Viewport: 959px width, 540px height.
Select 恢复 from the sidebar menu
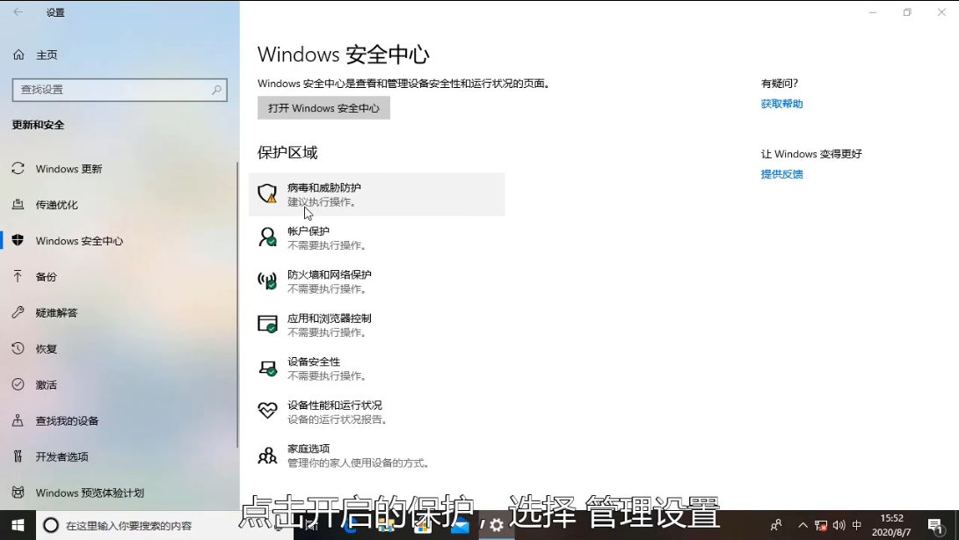48,348
